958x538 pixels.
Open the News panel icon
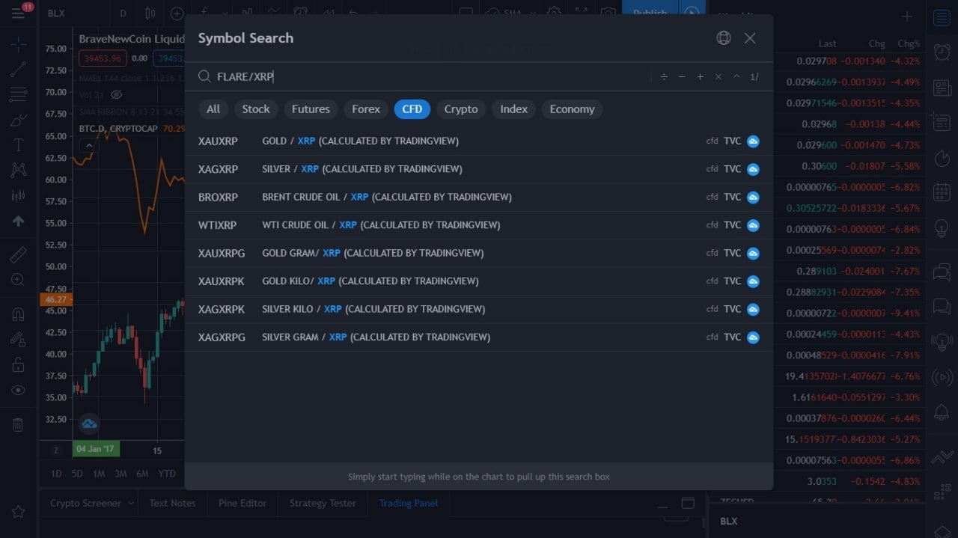point(942,88)
